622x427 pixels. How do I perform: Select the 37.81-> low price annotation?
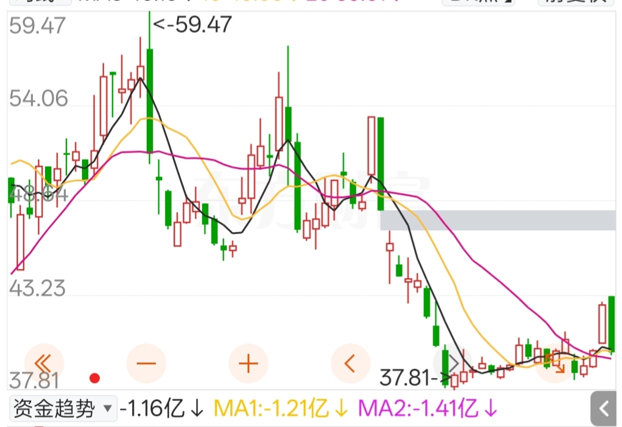tap(415, 377)
